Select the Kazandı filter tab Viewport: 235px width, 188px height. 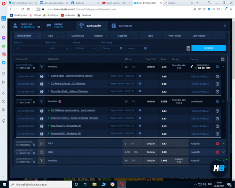coord(102,36)
